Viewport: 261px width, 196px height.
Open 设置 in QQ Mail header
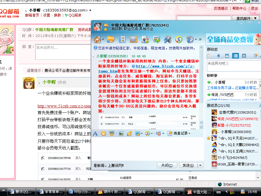[x=47, y=15]
